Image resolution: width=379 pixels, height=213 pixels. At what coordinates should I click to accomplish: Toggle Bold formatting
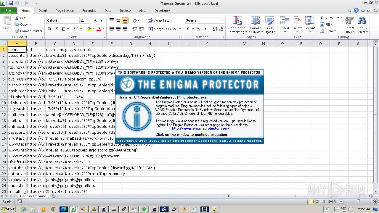(49, 29)
